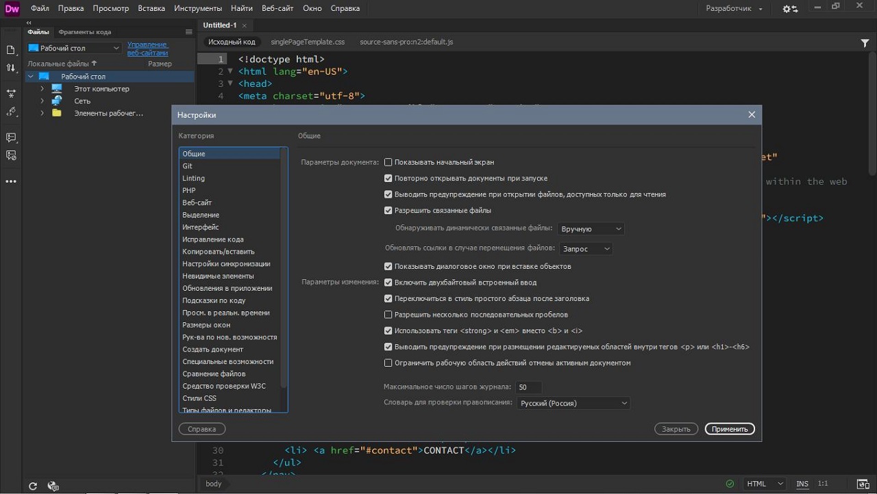This screenshot has width=877, height=494.
Task: Expand the 'Этот компьютер' tree node
Action: (x=42, y=89)
